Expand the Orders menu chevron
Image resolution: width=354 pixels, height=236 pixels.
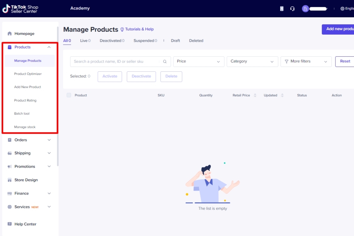pyautogui.click(x=49, y=140)
